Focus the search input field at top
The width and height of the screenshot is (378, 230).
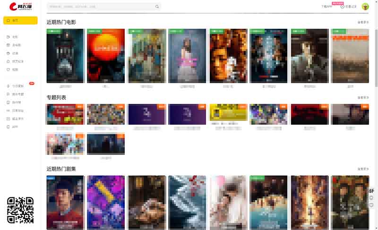(x=99, y=7)
